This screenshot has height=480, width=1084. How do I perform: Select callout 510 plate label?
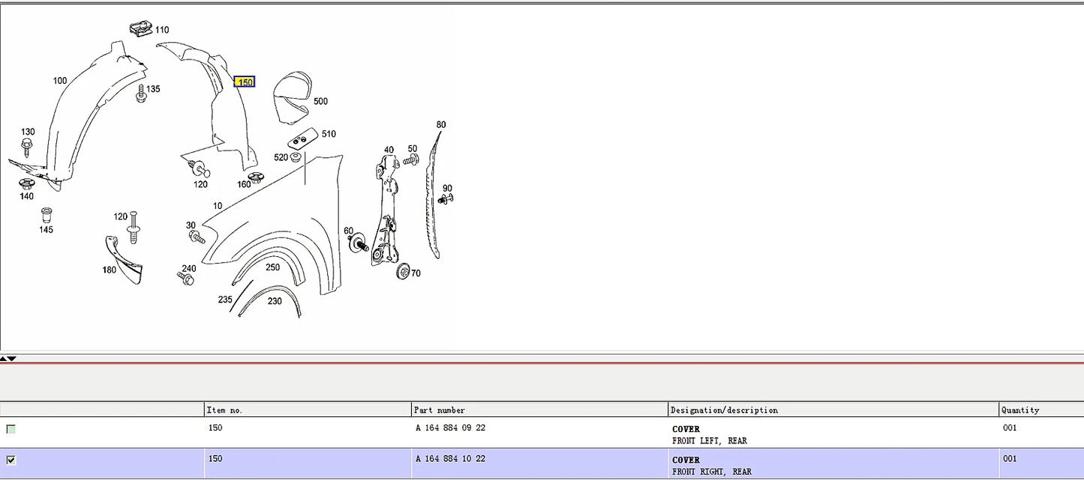(x=329, y=134)
